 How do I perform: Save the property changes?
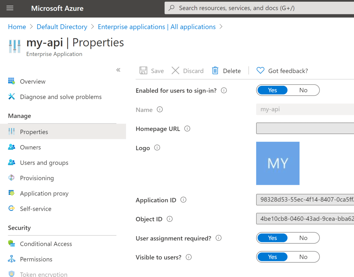[152, 71]
